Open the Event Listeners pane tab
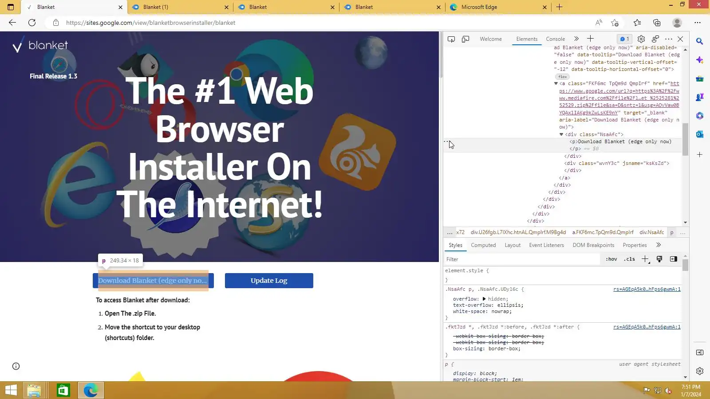The height and width of the screenshot is (399, 710). point(546,245)
